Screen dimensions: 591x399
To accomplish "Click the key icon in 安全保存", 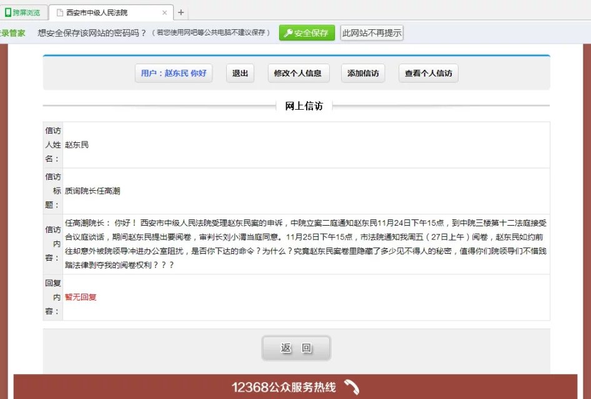I will tap(289, 33).
